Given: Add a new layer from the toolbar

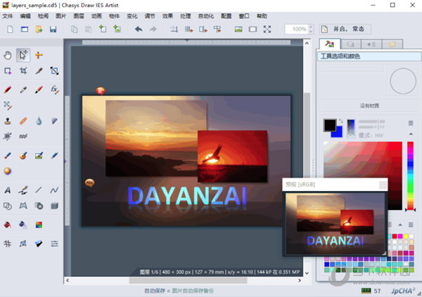Looking at the screenshot, I should (103, 29).
